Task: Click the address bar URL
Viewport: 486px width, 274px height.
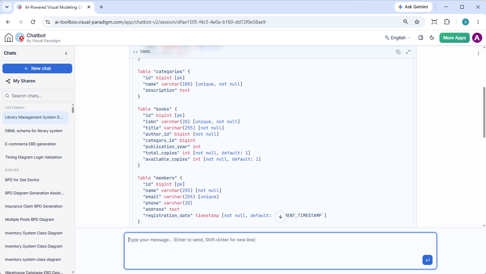Action: pos(160,22)
